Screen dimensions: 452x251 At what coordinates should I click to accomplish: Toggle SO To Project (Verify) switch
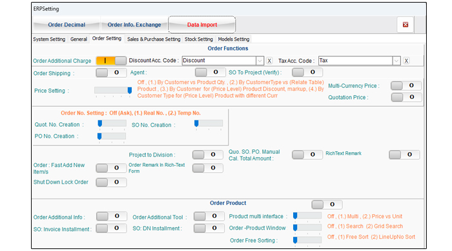pyautogui.click(x=307, y=72)
